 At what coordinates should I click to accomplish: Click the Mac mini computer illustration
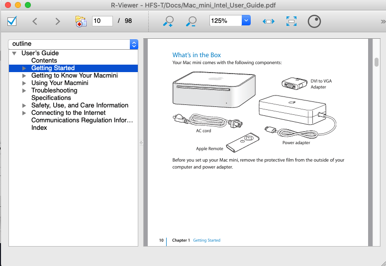coord(214,89)
